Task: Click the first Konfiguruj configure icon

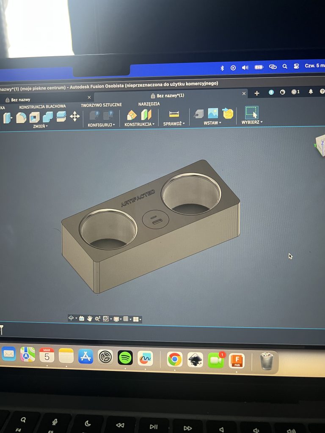Action: (94, 115)
